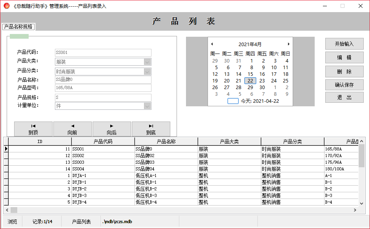
Task: Click the 到顶 first-record button
Action: click(33, 129)
